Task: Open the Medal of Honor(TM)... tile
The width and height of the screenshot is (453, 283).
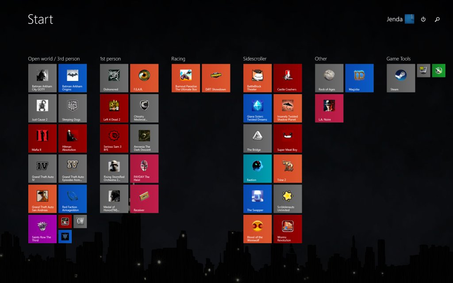Action: (114, 199)
